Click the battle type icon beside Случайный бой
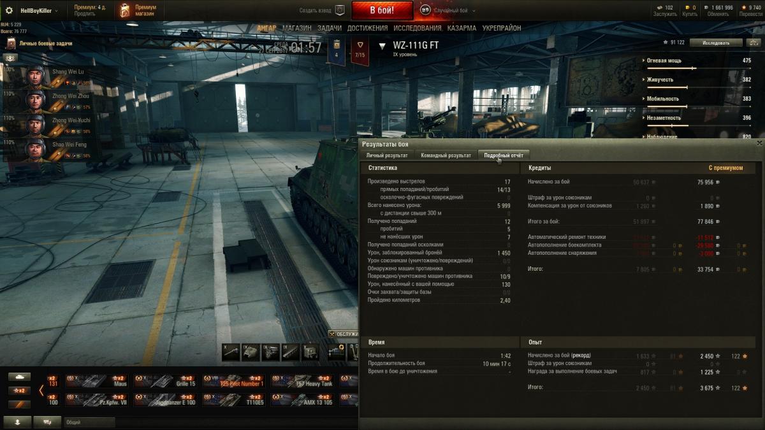The height and width of the screenshot is (430, 765). click(425, 10)
